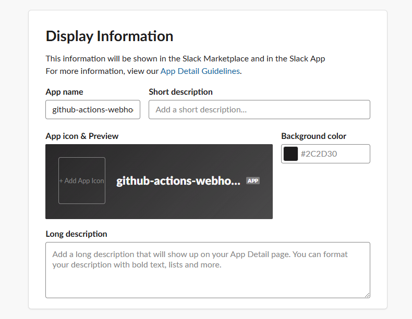Click the #2C2D30 hex color field
This screenshot has height=319, width=412.
[x=334, y=154]
